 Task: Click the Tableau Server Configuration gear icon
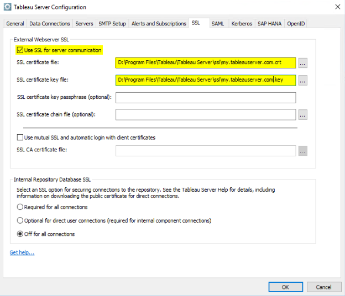pos(7,7)
